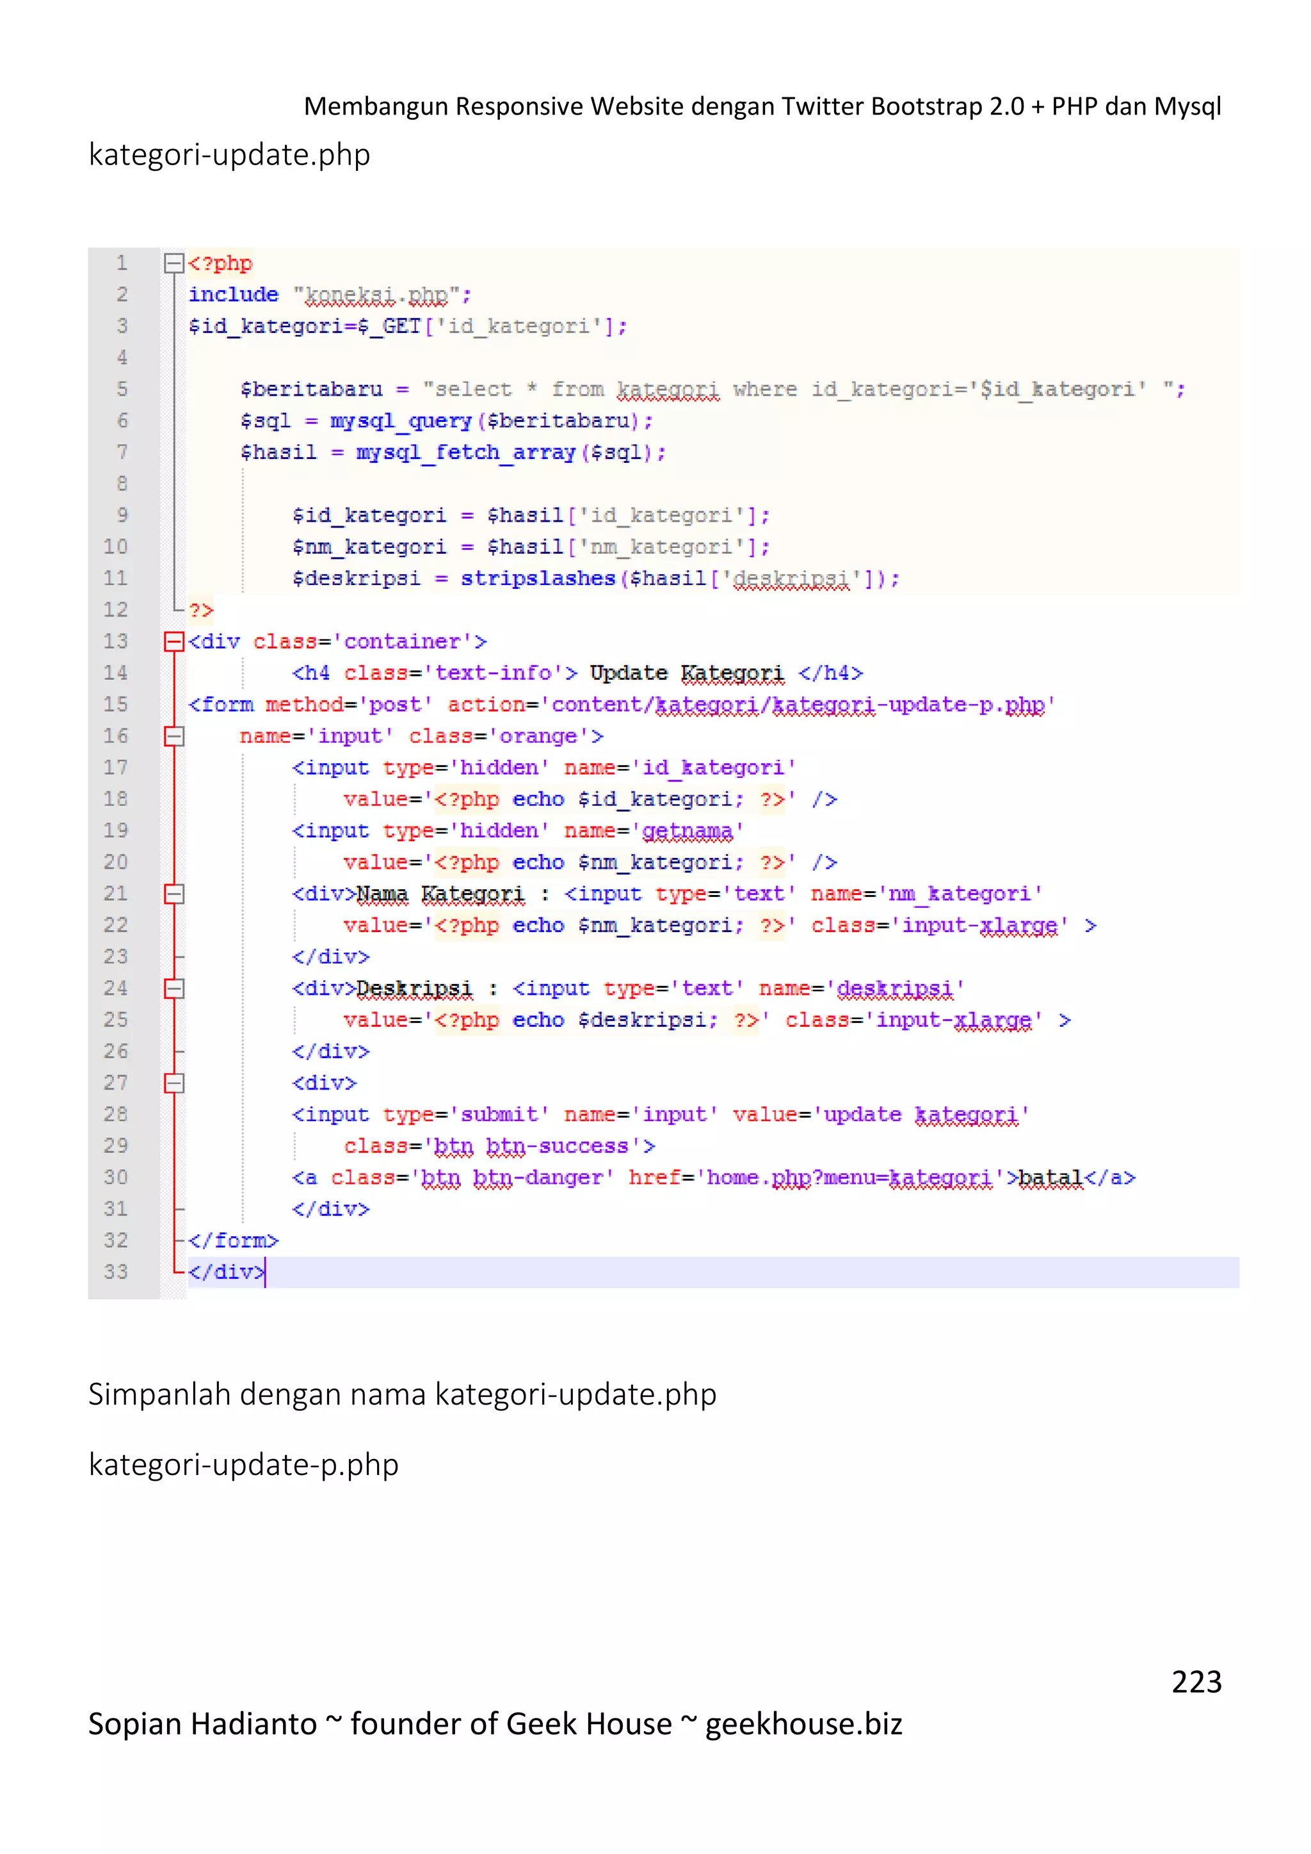Click line number 5 in the gutter
This screenshot has height=1854, width=1311.
tap(122, 389)
